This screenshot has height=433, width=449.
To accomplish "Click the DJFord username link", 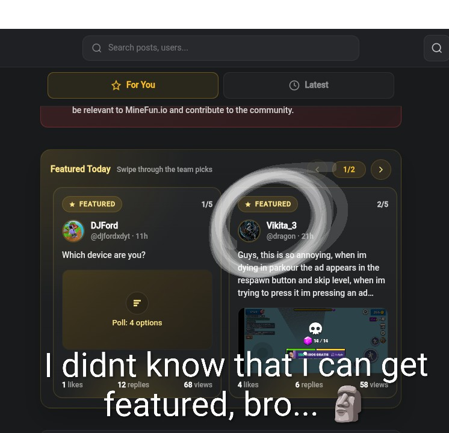I will (x=104, y=226).
